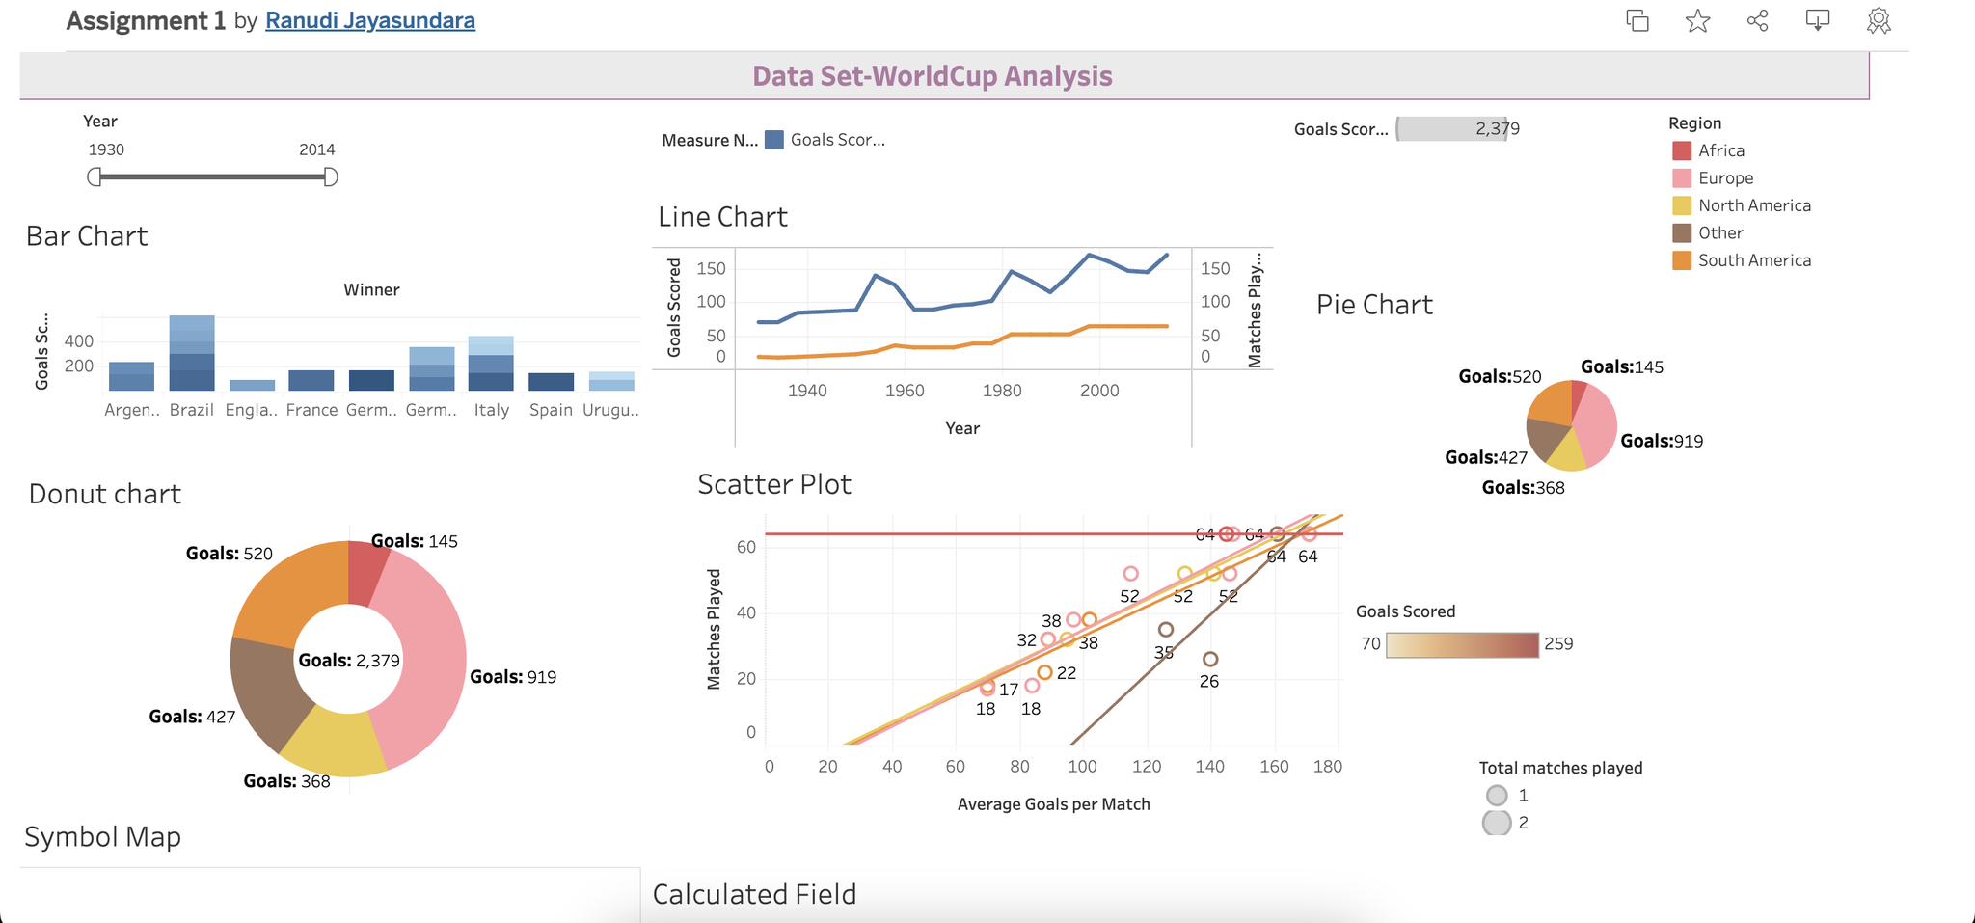Click the Goals Scored 2,379 range filter

(1451, 128)
